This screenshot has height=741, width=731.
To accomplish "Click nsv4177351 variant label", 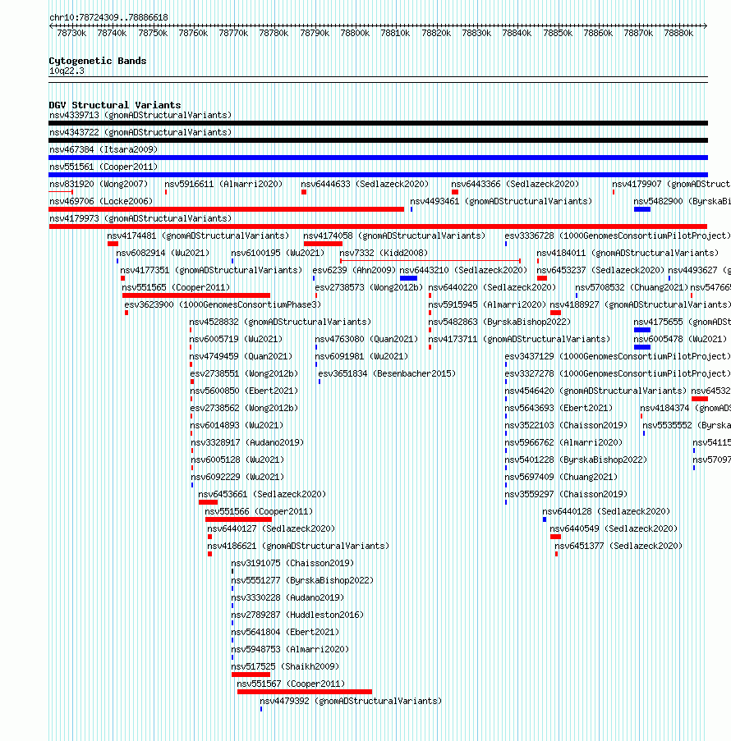I will (x=211, y=270).
